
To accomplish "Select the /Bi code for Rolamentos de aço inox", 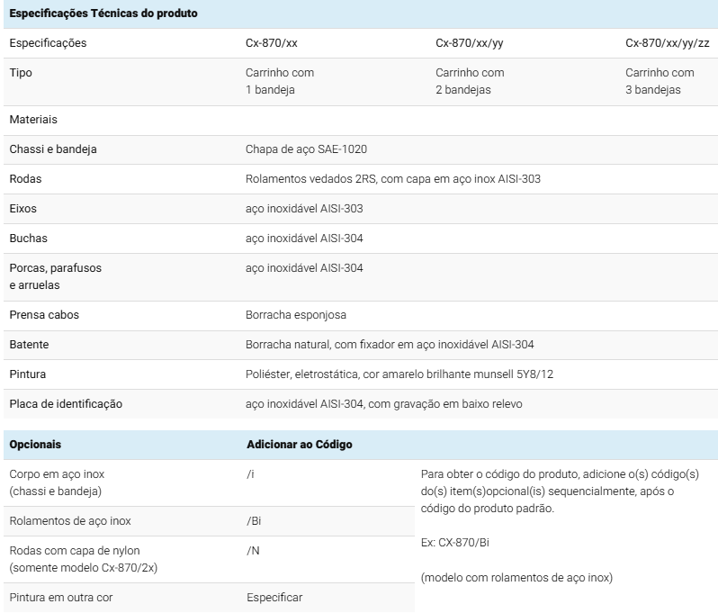I will (x=254, y=521).
